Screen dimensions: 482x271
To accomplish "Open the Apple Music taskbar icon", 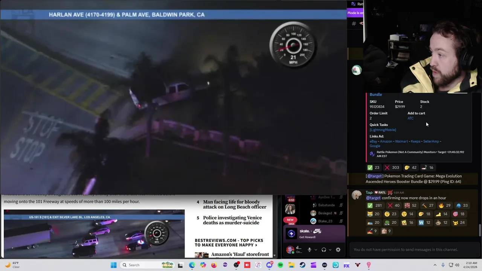I will (258, 265).
